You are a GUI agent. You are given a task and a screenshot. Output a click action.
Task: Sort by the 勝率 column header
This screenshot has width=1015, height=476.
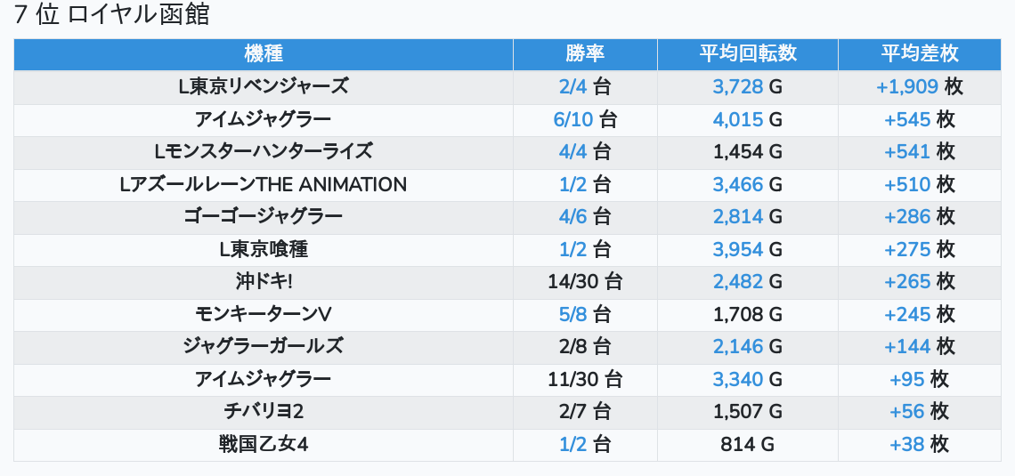coord(585,53)
